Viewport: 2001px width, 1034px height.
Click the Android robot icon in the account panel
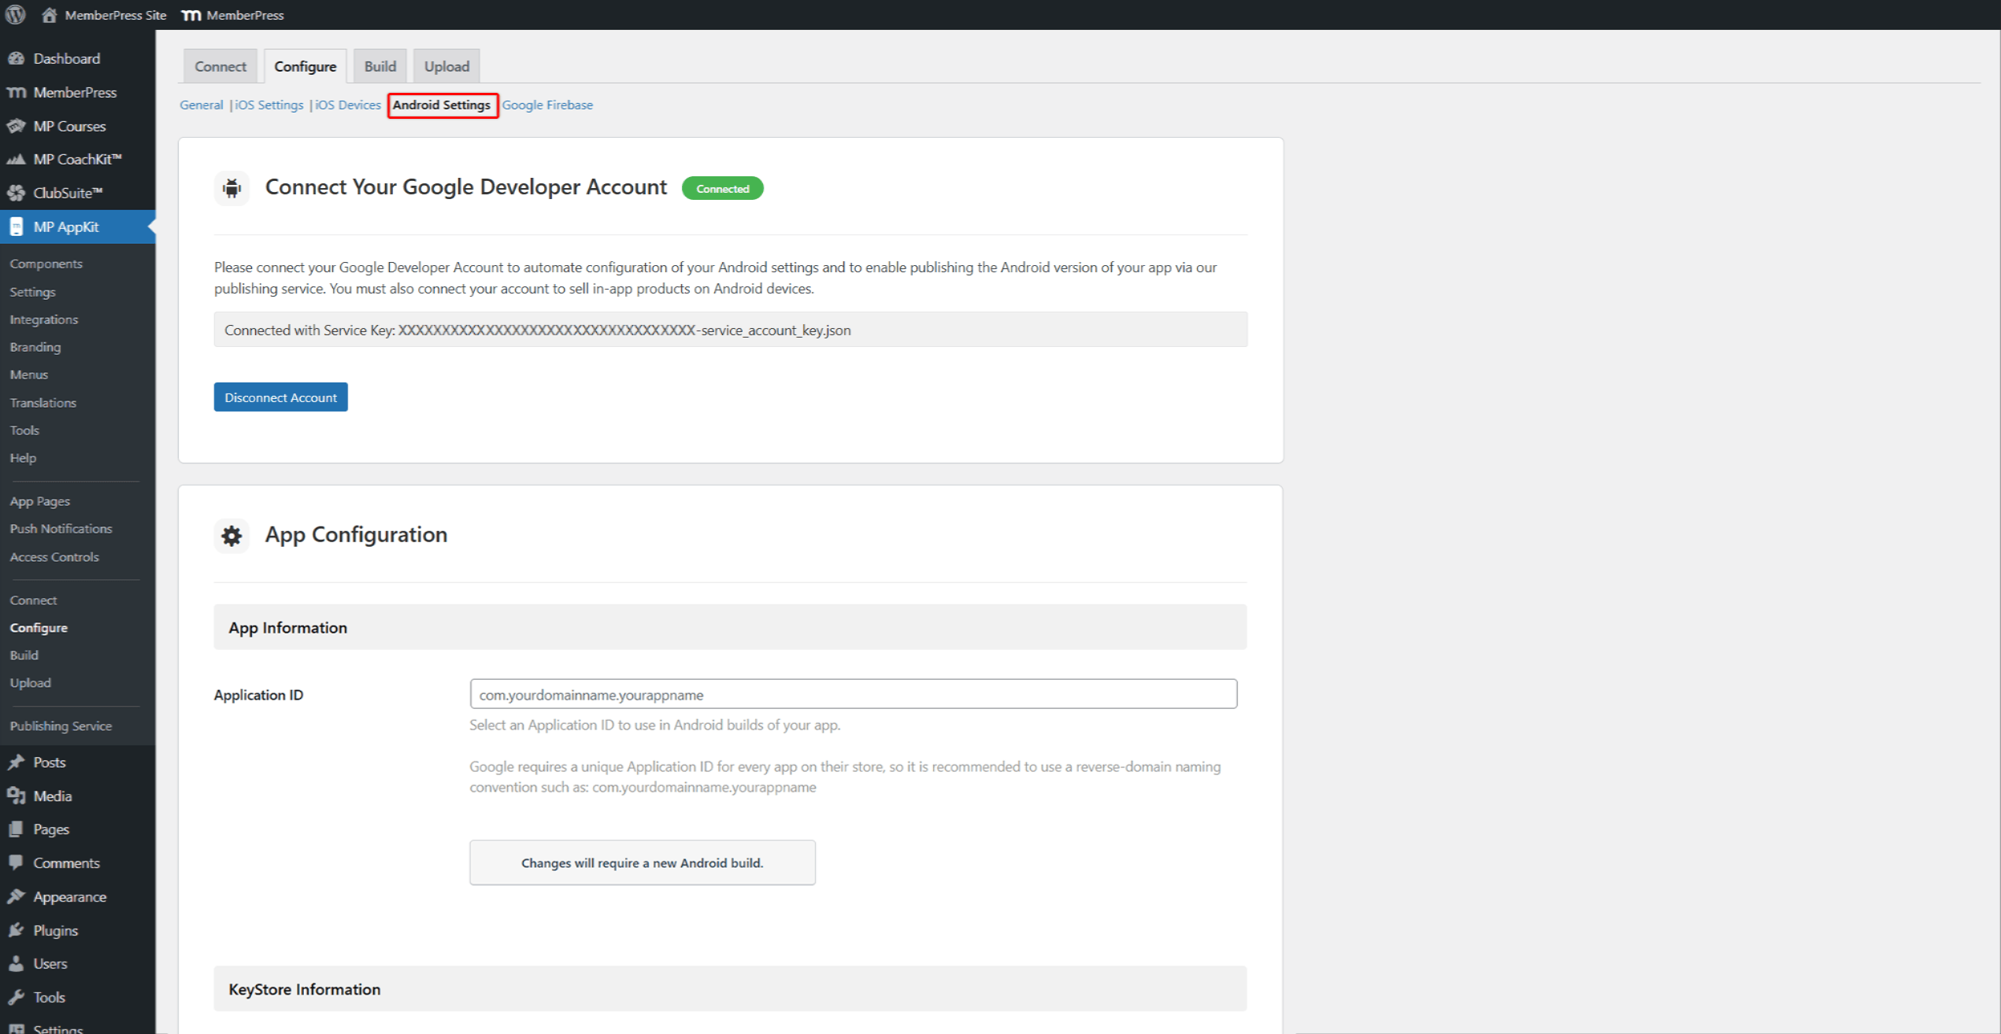coord(231,188)
